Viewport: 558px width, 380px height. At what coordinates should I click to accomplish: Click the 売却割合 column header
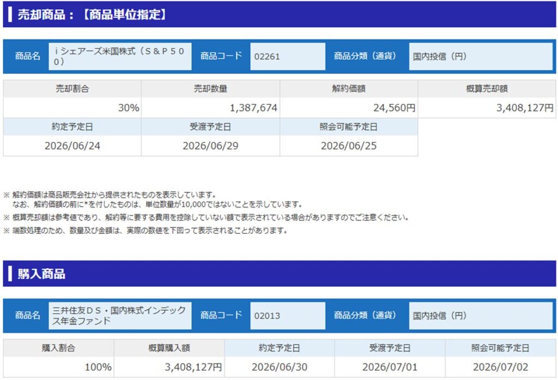coord(72,89)
